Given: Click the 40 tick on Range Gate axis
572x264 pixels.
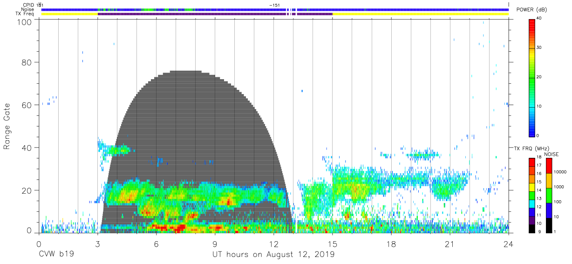Looking at the screenshot, I should pos(27,148).
